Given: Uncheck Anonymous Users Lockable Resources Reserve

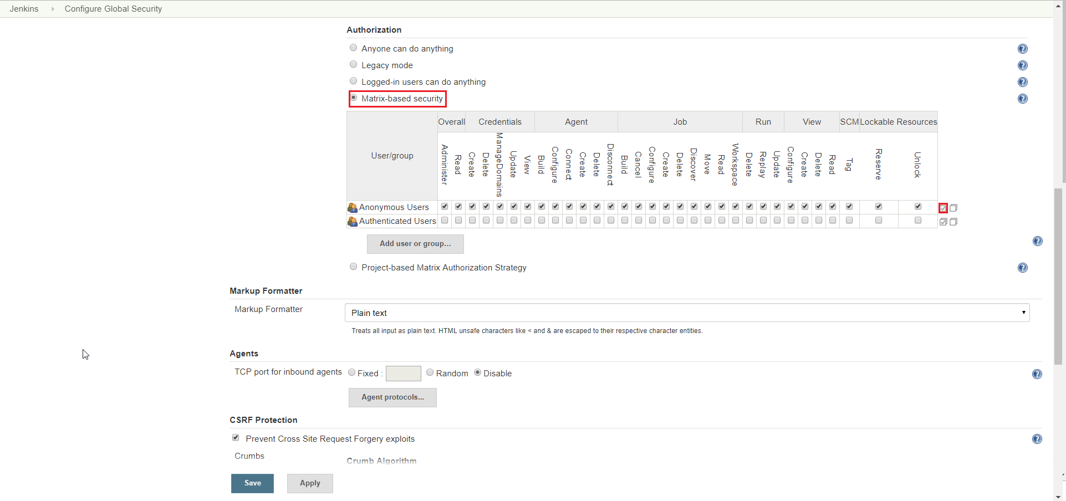Looking at the screenshot, I should [879, 206].
